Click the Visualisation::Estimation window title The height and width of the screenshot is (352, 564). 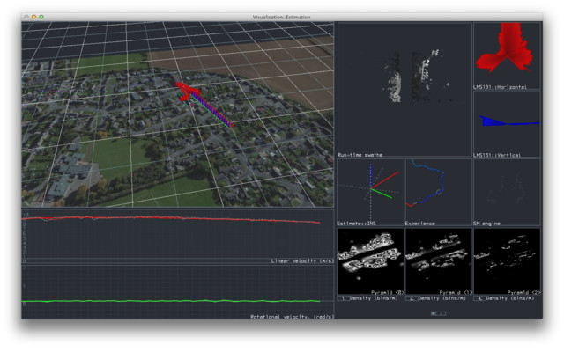pyautogui.click(x=282, y=17)
